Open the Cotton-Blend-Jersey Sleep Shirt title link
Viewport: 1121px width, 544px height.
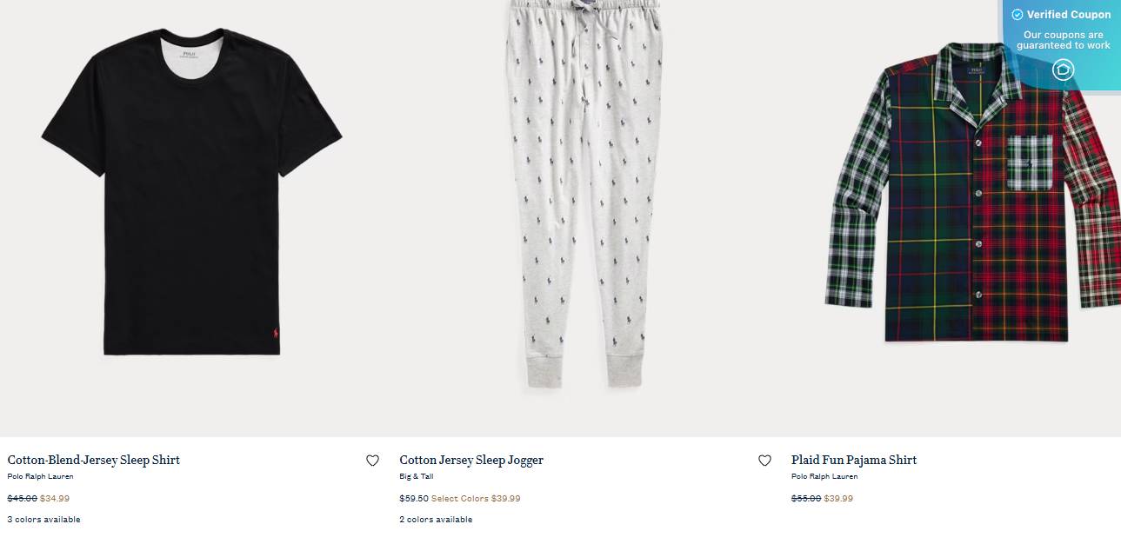point(94,460)
